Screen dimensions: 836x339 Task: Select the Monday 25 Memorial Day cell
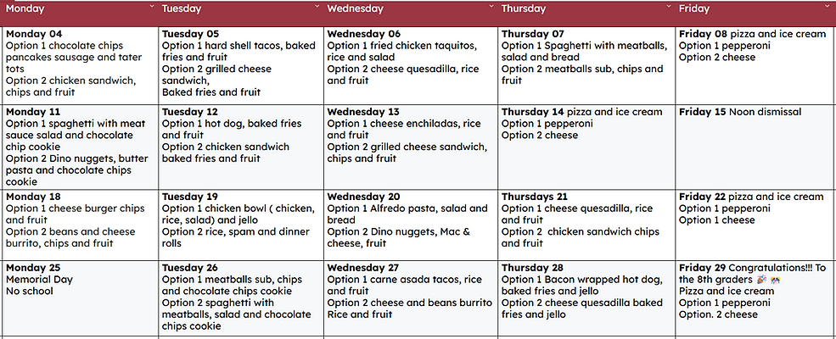point(80,298)
